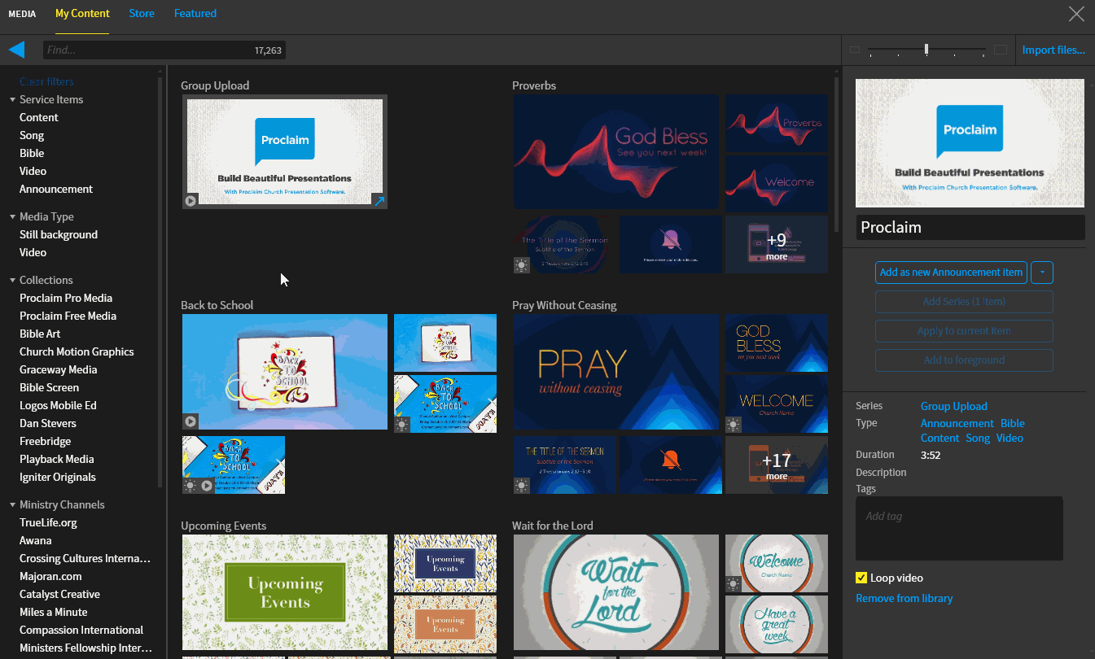Click the +9 more tile in Proverbs

(x=777, y=245)
